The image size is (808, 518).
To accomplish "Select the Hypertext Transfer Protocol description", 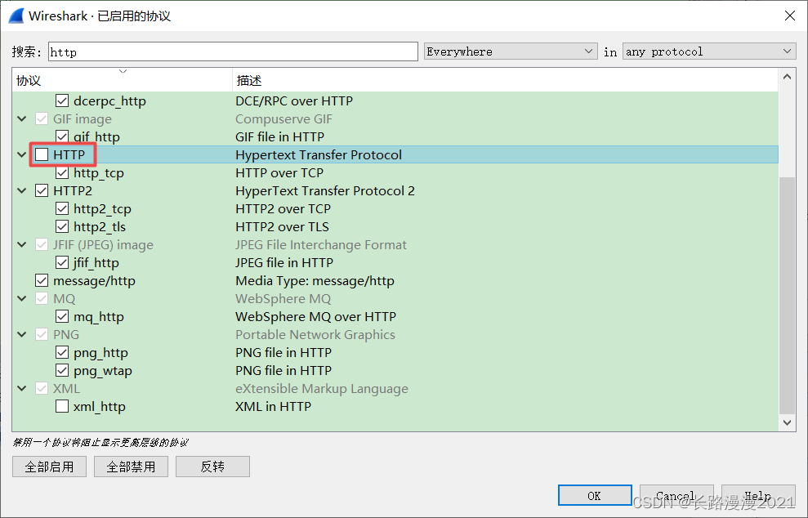I will click(x=319, y=154).
